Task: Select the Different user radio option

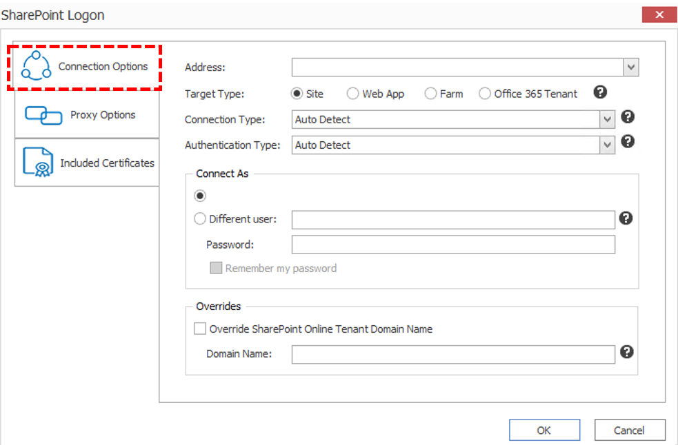Action: point(200,219)
